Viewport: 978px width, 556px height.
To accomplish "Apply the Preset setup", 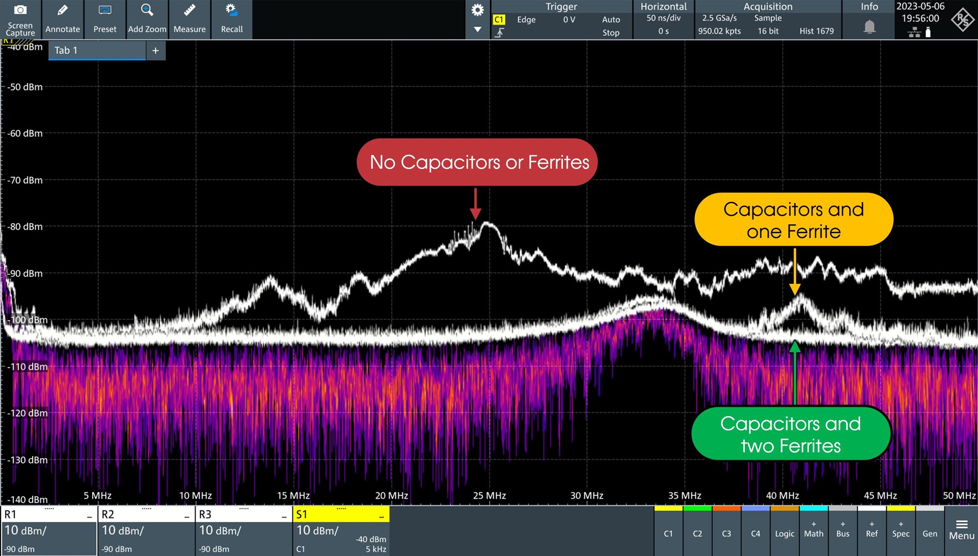I will 105,20.
